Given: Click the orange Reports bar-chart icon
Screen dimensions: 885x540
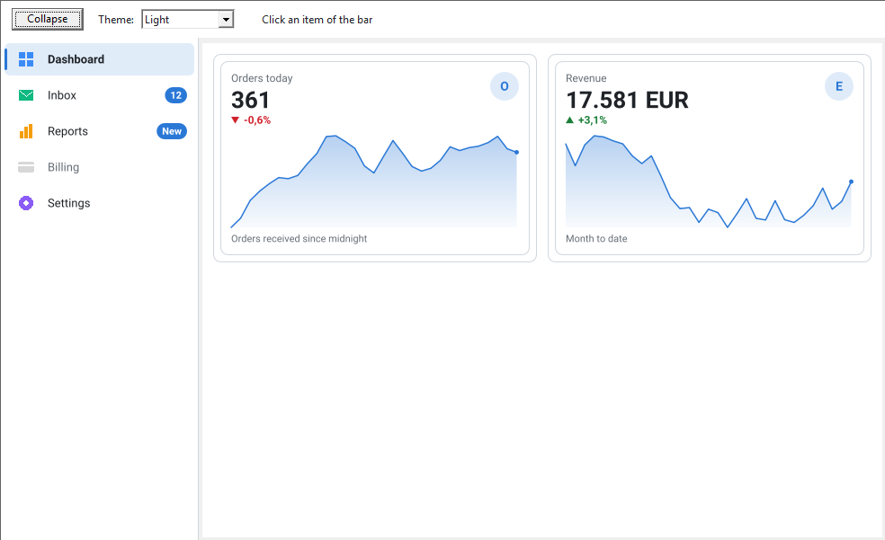Looking at the screenshot, I should [x=26, y=131].
